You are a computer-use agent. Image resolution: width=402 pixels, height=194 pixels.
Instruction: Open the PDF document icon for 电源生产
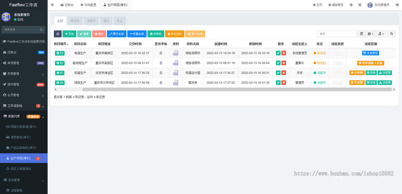point(176,53)
